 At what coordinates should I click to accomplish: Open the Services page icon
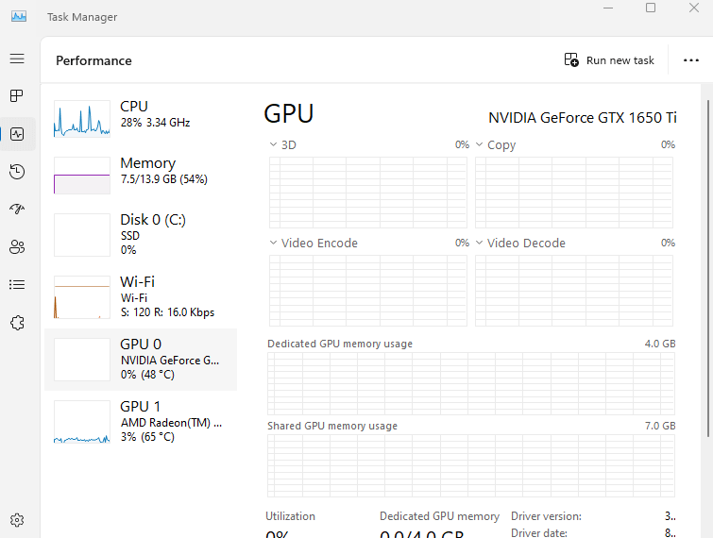pos(17,323)
